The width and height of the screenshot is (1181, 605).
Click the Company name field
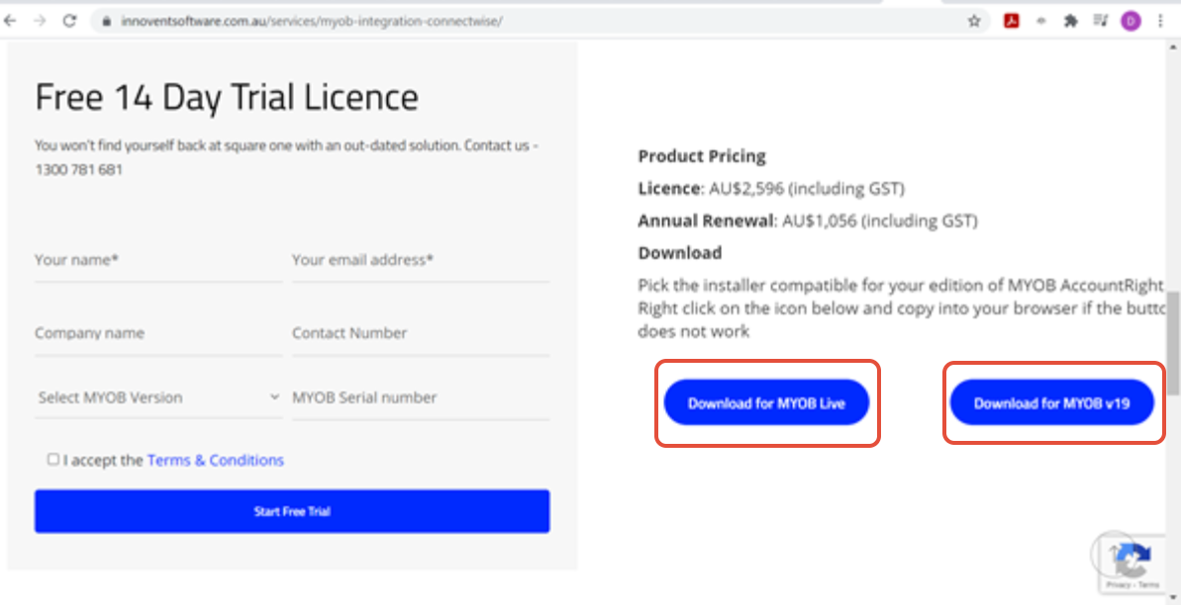(x=158, y=333)
